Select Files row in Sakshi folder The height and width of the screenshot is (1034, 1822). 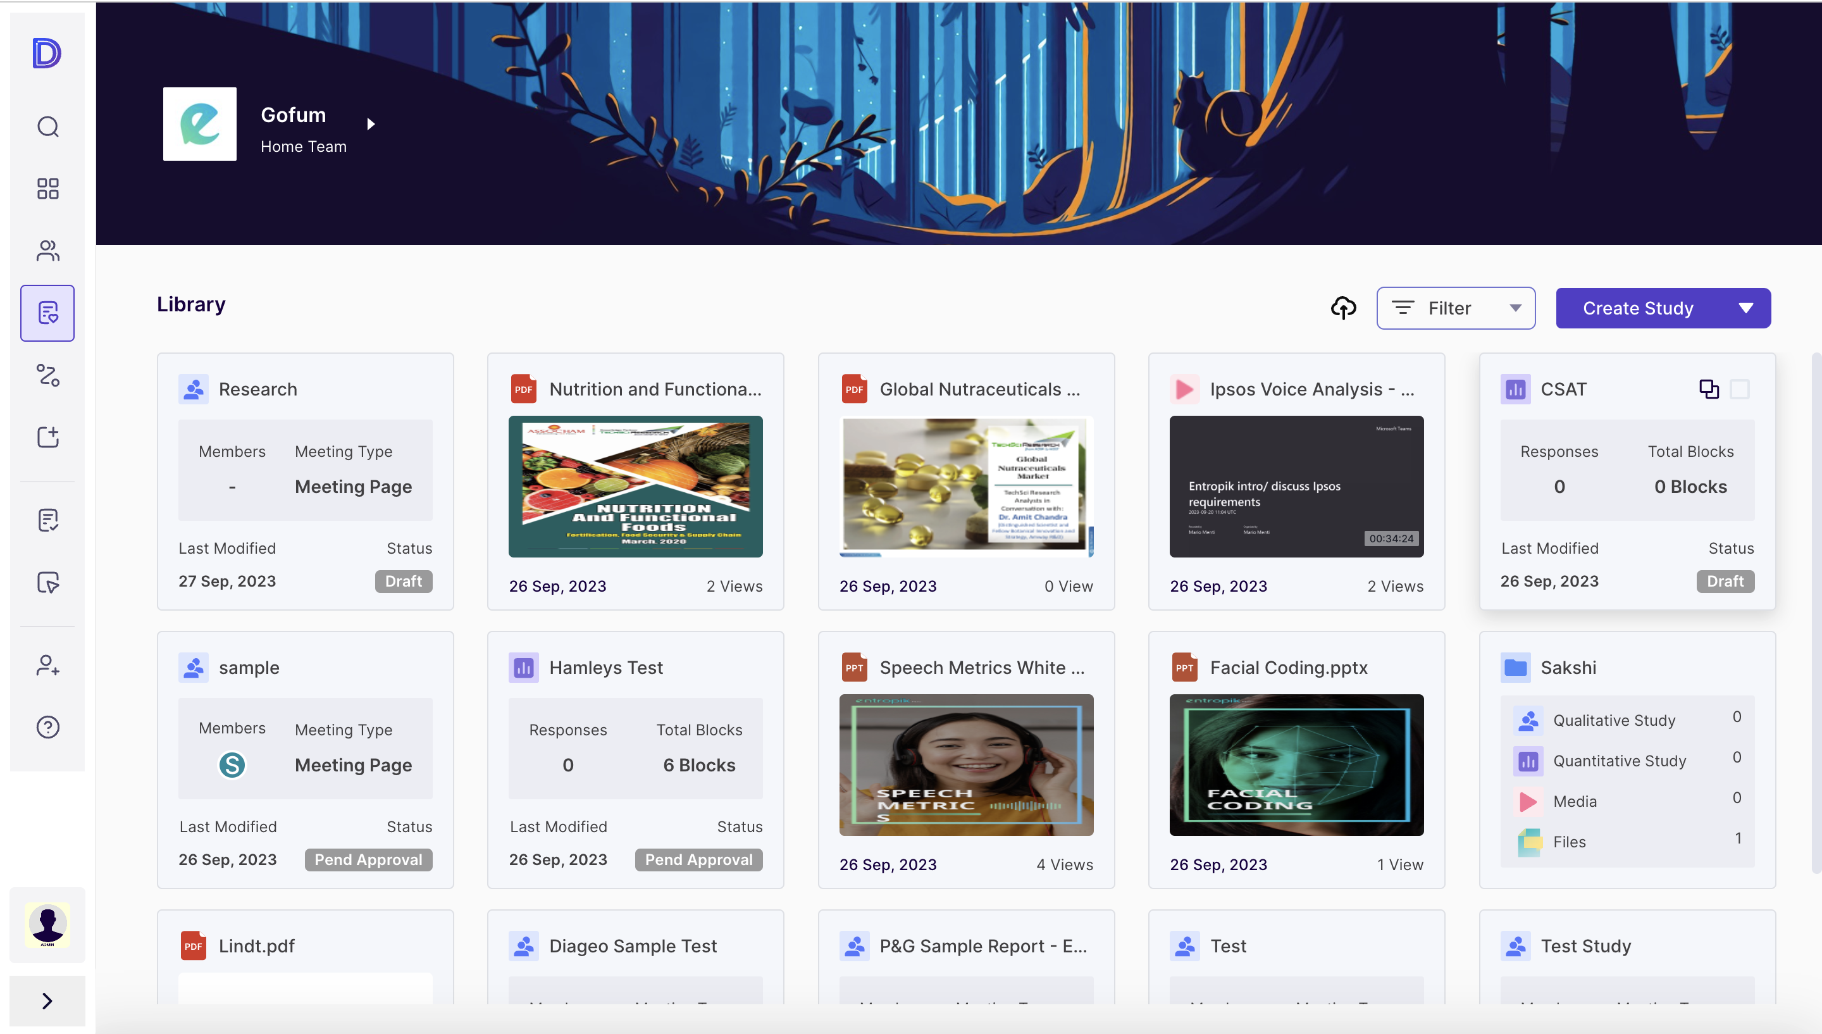pyautogui.click(x=1627, y=841)
